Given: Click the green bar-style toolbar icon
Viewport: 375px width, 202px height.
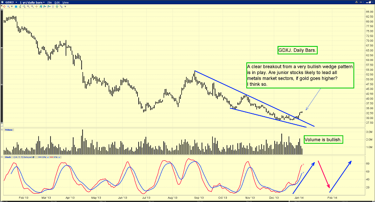Looking at the screenshot, I should pos(20,7).
